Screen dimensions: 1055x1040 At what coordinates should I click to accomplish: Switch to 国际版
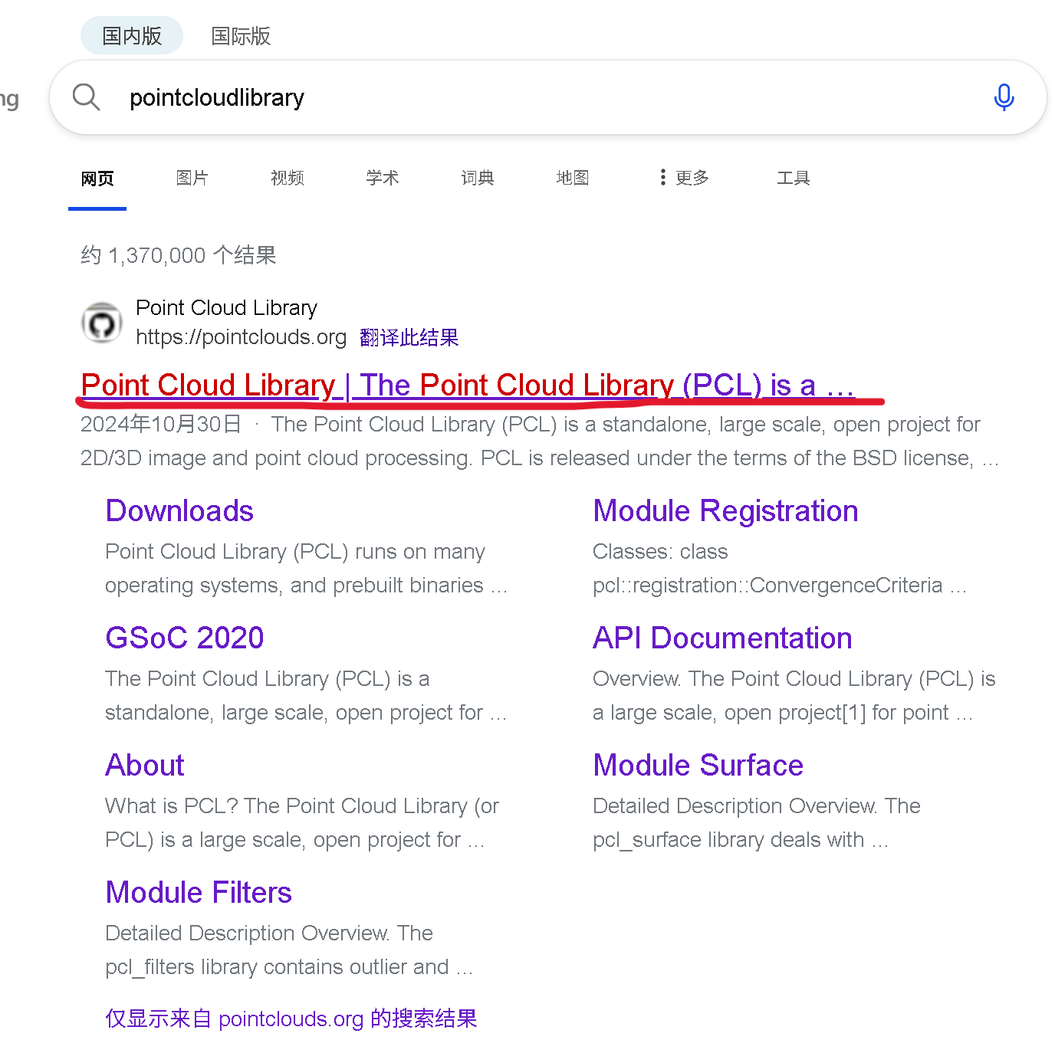pyautogui.click(x=240, y=36)
